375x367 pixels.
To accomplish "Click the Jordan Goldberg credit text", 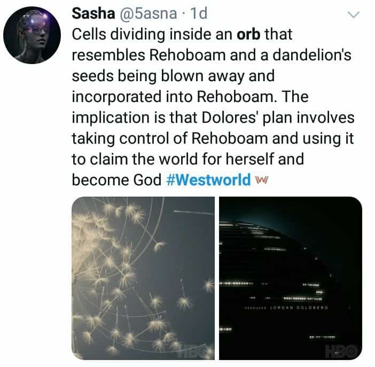I will pyautogui.click(x=299, y=308).
